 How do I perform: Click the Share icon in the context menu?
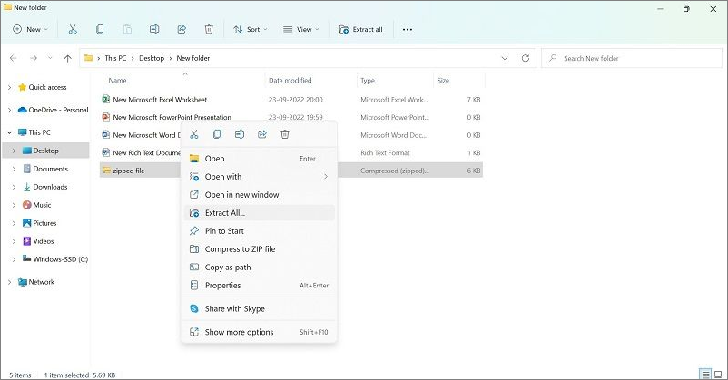tap(262, 134)
